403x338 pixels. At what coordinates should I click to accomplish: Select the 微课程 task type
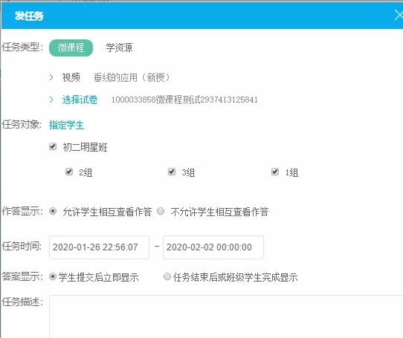pyautogui.click(x=71, y=48)
